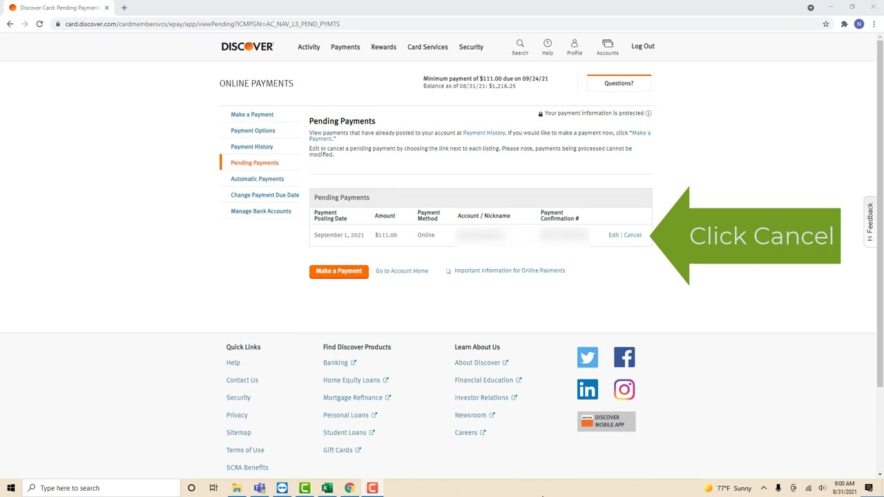
Task: Open Discover's Instagram page
Action: point(624,389)
